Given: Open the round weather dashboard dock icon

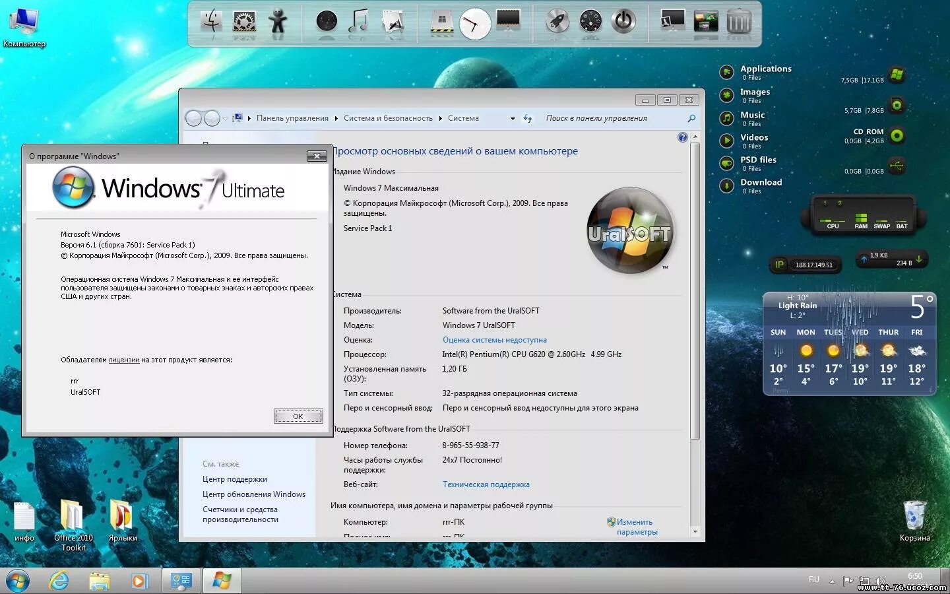Looking at the screenshot, I should coord(590,22).
